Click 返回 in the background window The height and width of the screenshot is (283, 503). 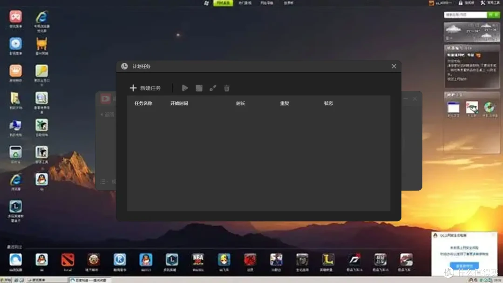[x=108, y=115]
